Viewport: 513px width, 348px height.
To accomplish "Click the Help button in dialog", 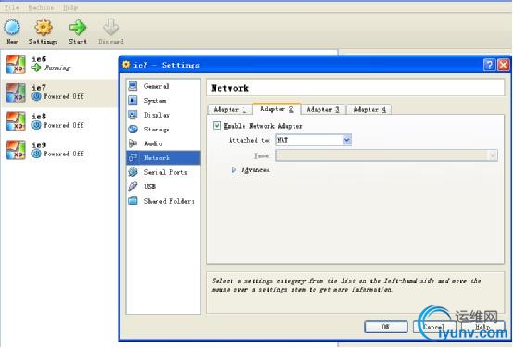I will (x=482, y=327).
